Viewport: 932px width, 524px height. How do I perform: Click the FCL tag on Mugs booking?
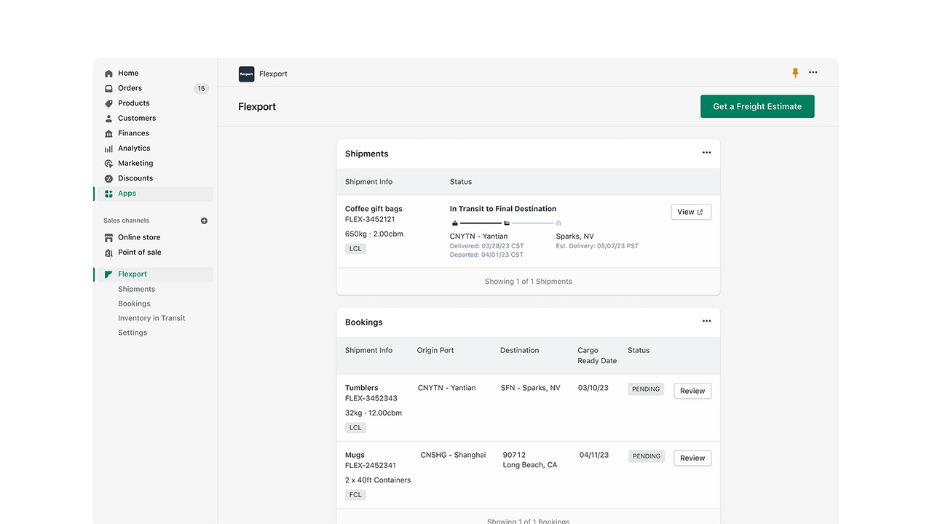pyautogui.click(x=355, y=495)
